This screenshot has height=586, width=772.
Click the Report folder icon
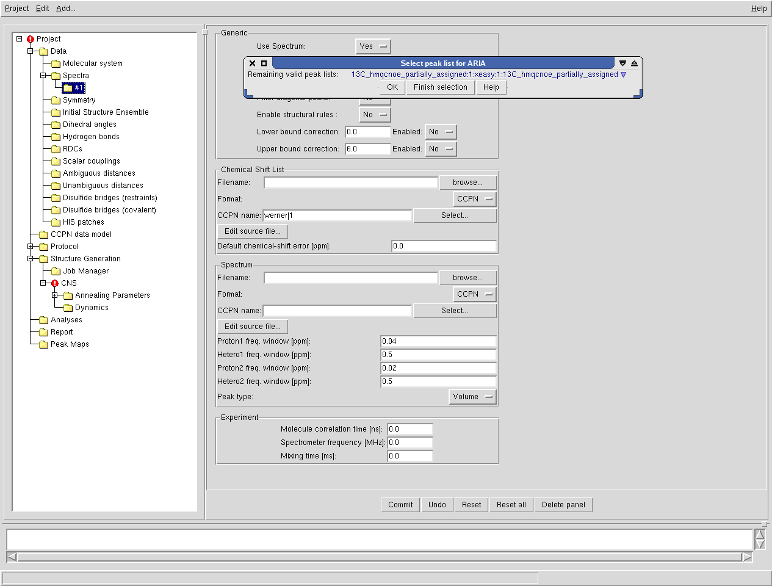pyautogui.click(x=43, y=332)
